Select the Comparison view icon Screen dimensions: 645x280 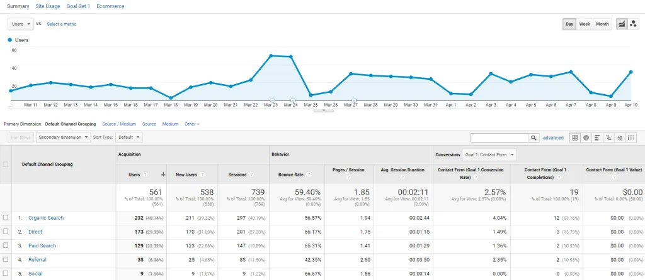click(608, 137)
